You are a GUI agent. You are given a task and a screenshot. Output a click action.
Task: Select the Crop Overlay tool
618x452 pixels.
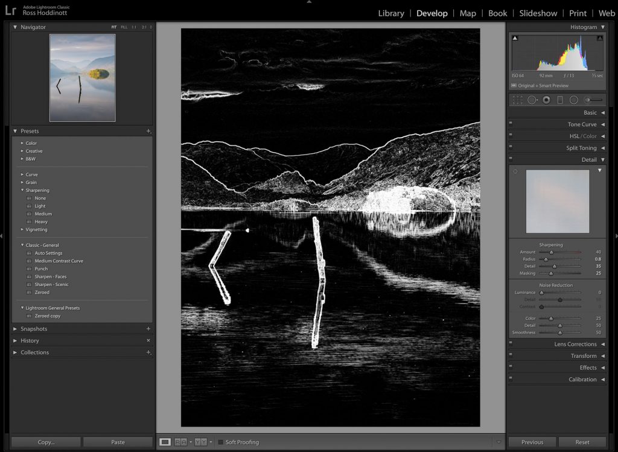(x=518, y=100)
